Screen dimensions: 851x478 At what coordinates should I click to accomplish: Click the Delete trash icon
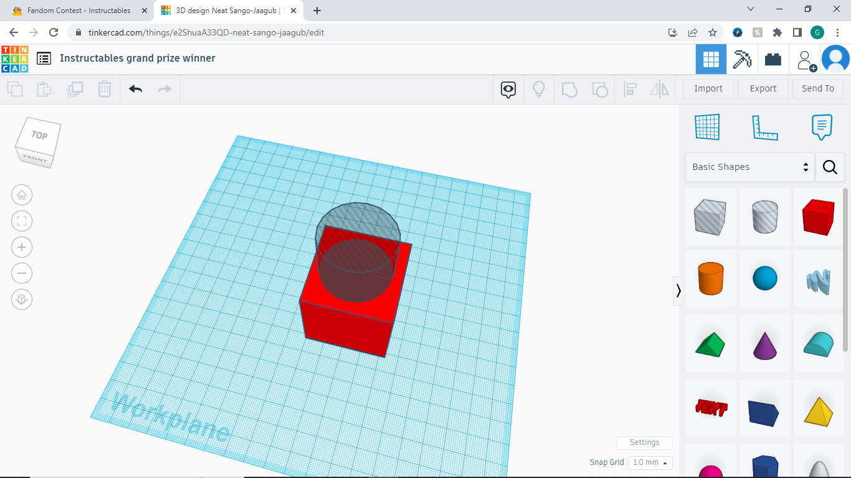click(105, 89)
